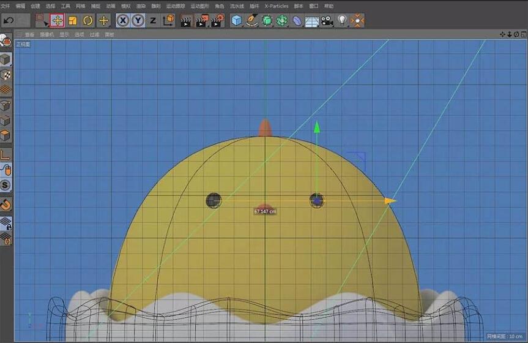528x343 pixels.
Task: Click the 正视图 front view label
Action: (x=23, y=44)
